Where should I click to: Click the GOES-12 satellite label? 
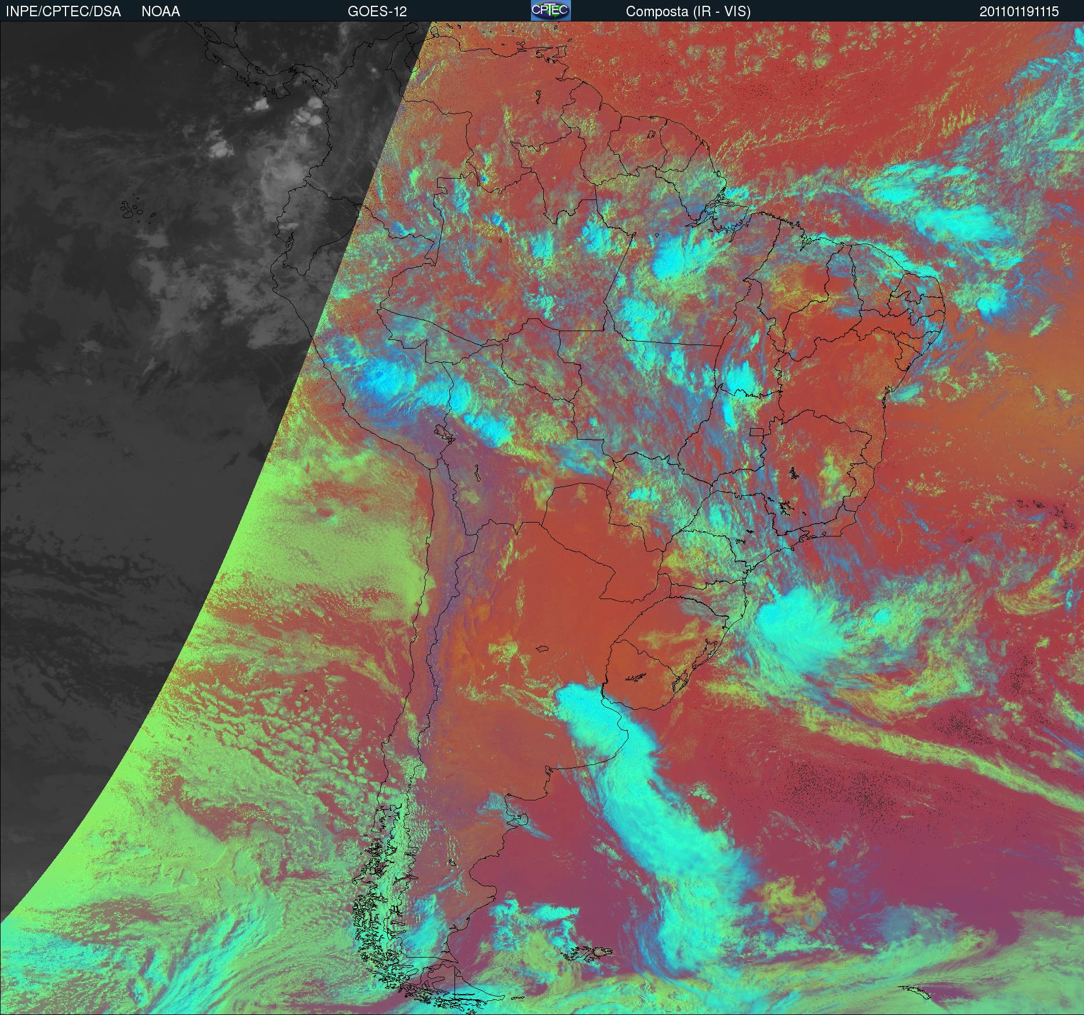click(x=377, y=12)
